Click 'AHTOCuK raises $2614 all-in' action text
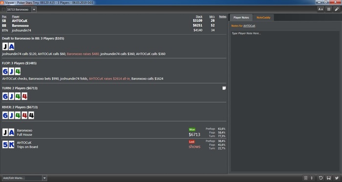This screenshot has height=182, width=342. (x=109, y=79)
